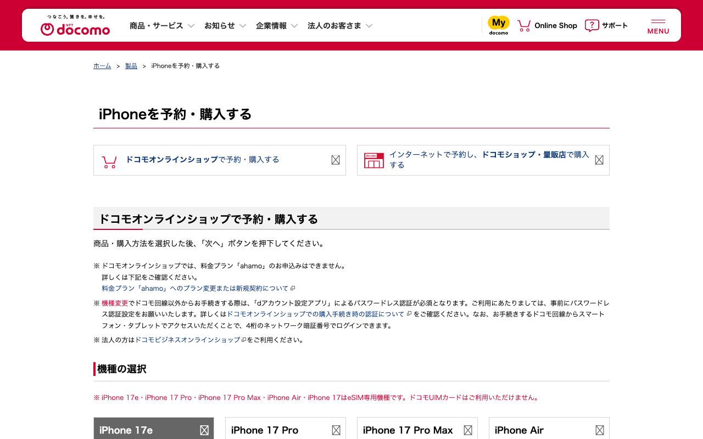This screenshot has height=439, width=703.
Task: Expand the お知らせ dropdown menu
Action: (225, 25)
